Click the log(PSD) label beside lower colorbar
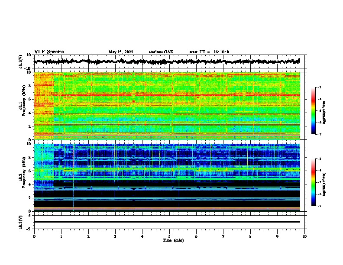 point(324,184)
